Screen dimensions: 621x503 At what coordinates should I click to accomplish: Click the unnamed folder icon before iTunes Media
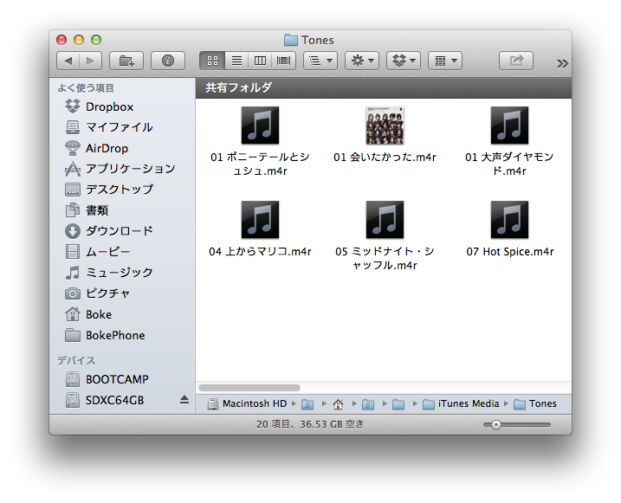tap(398, 404)
